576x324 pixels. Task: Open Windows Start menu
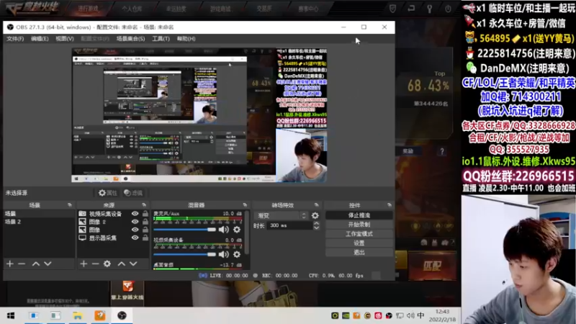pyautogui.click(x=11, y=315)
